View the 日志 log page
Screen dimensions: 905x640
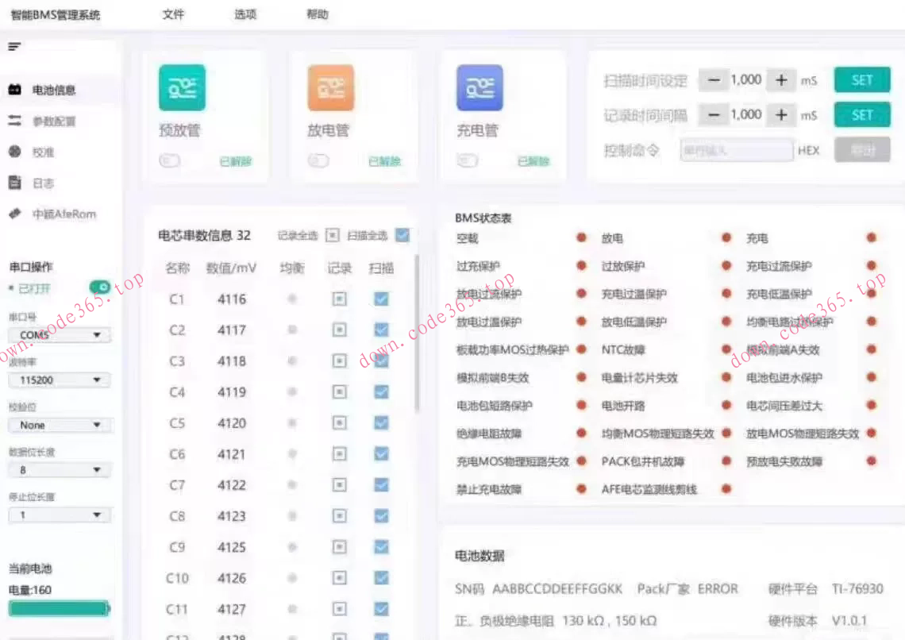pyautogui.click(x=38, y=183)
